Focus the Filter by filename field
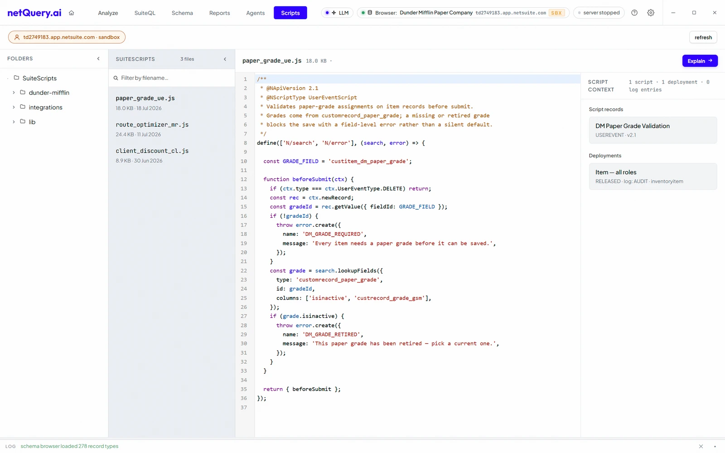The height and width of the screenshot is (453, 725). point(172,78)
